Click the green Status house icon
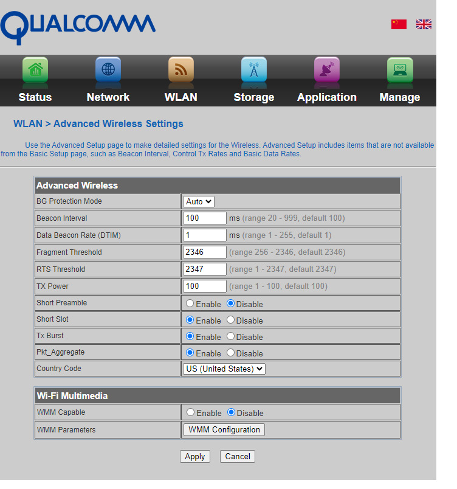 [35, 70]
